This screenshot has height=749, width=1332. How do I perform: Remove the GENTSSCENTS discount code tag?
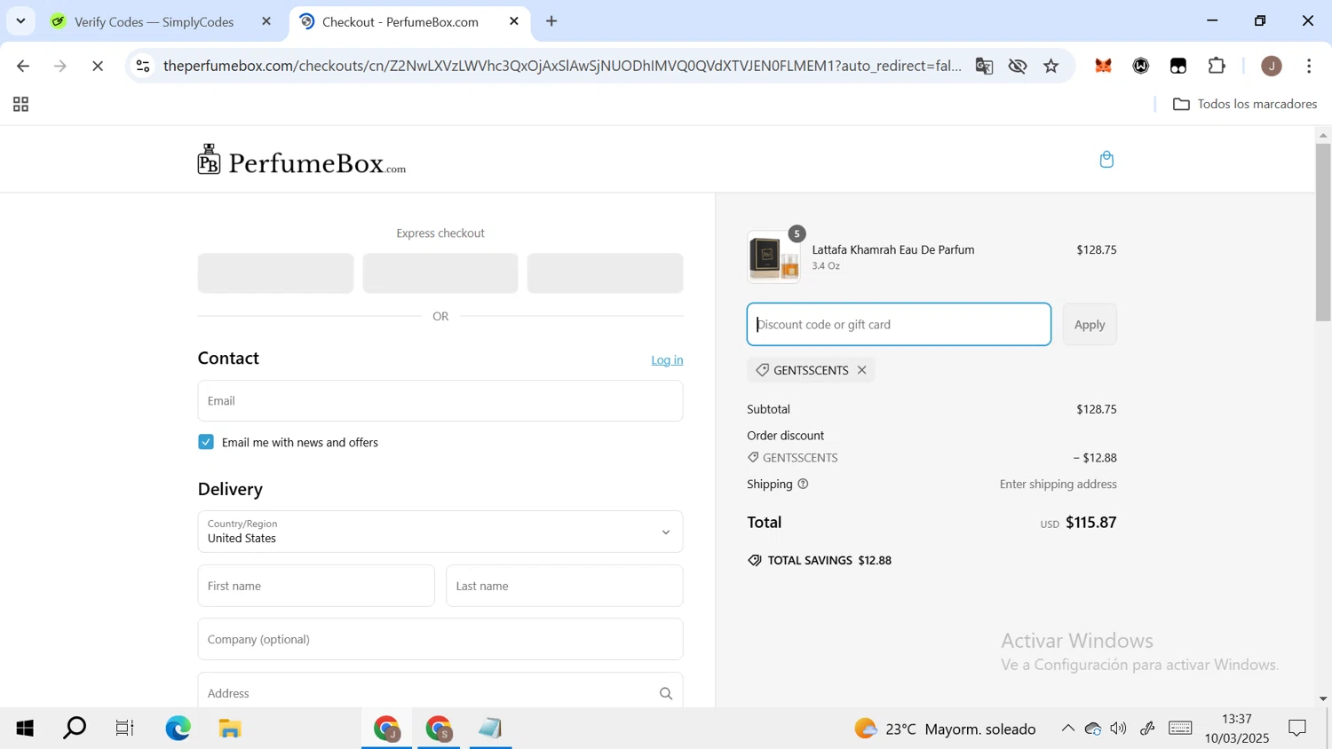(x=861, y=370)
